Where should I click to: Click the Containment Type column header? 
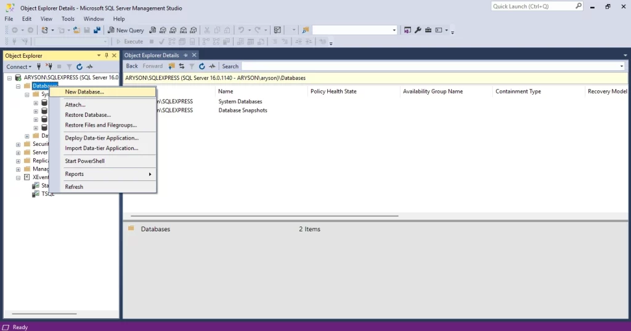[x=539, y=92]
